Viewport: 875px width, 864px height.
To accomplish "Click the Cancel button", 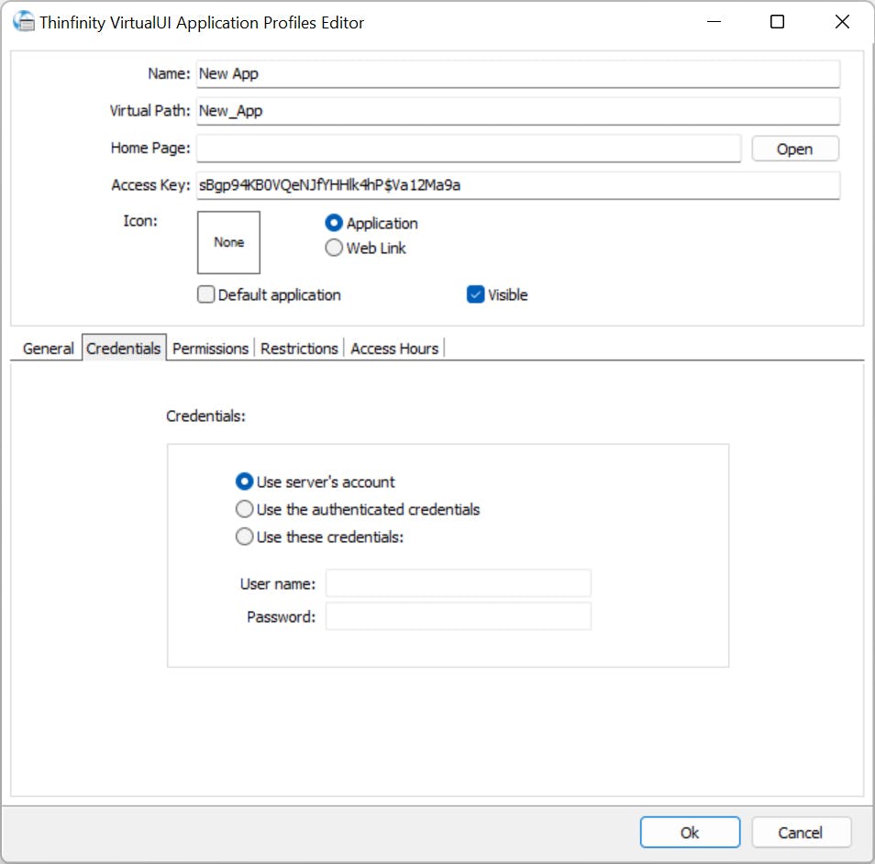I will pos(800,832).
